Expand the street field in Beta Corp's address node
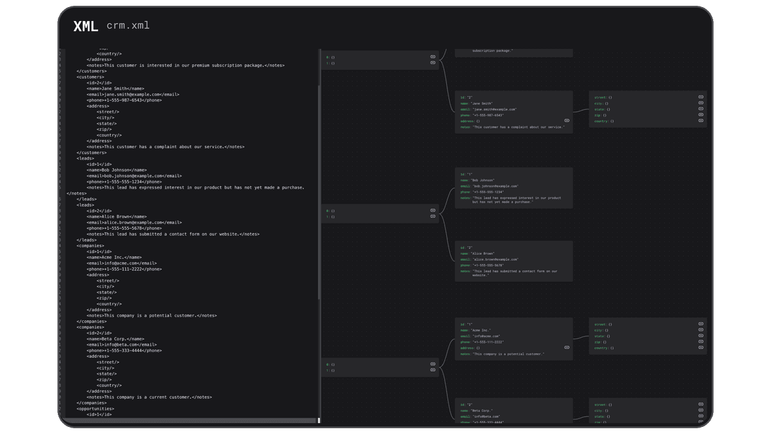This screenshot has width=771, height=434. 700,404
